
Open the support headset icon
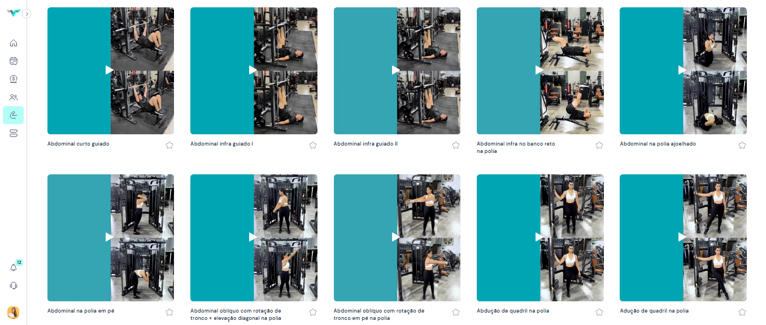coord(14,286)
